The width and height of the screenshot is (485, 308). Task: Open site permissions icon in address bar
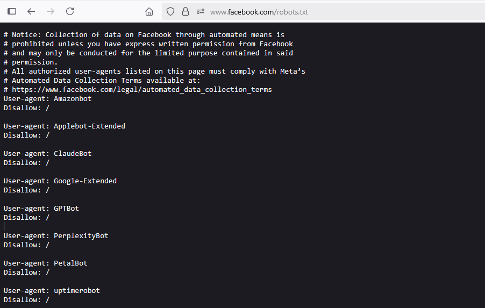201,11
